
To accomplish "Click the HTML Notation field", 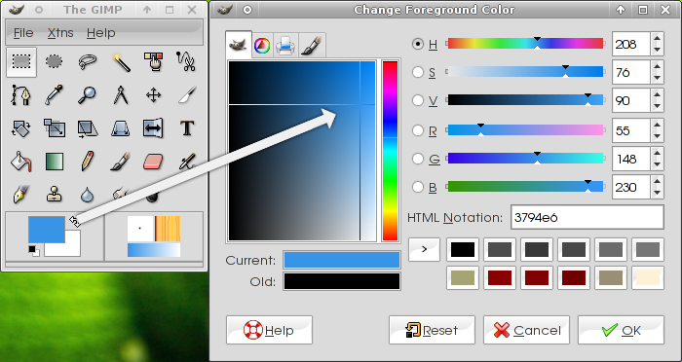I will pyautogui.click(x=587, y=217).
